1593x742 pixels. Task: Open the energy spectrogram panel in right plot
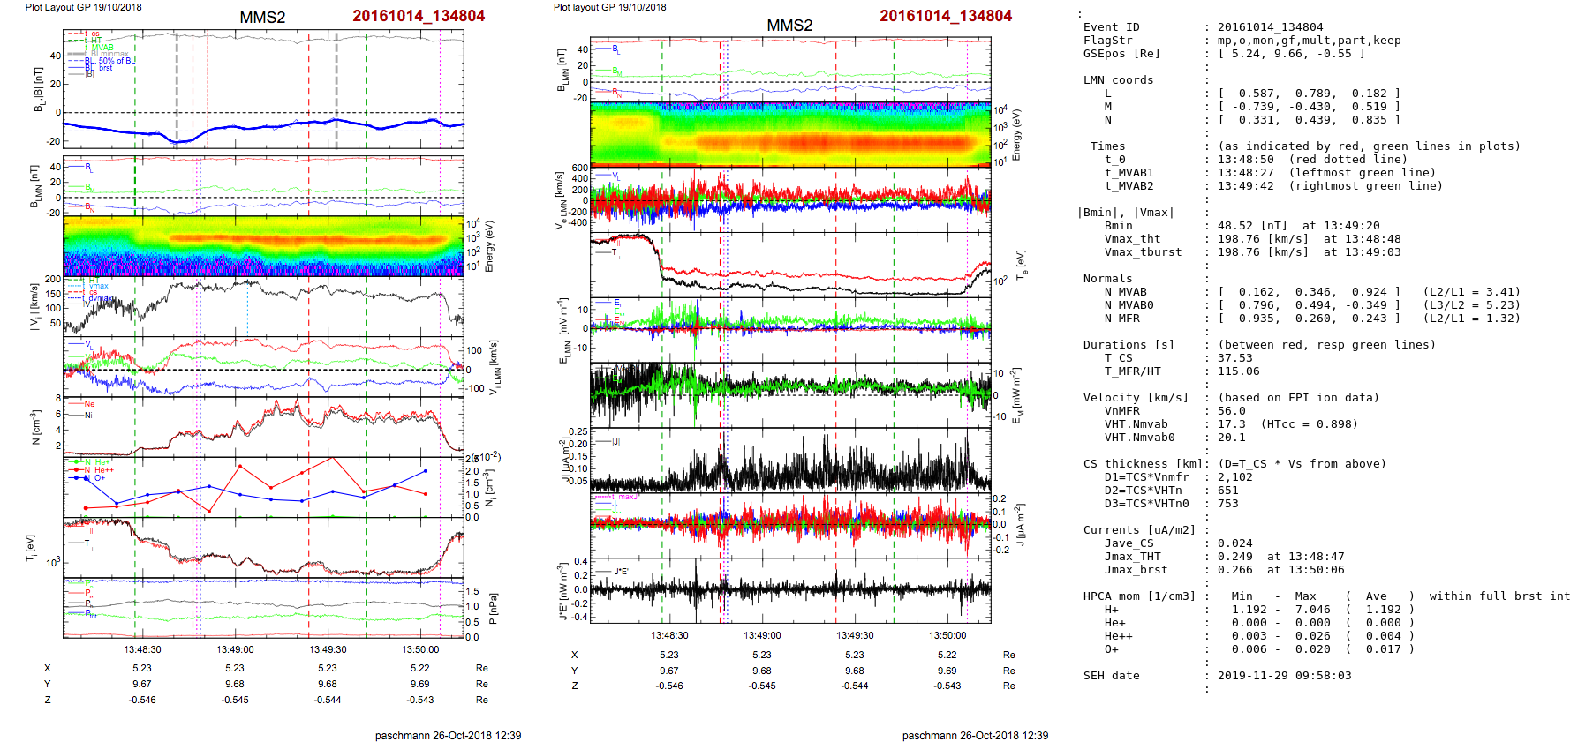(x=790, y=135)
